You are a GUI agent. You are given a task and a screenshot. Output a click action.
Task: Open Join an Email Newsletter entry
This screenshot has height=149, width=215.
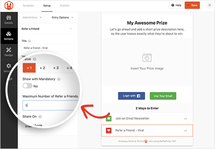pyautogui.click(x=147, y=119)
